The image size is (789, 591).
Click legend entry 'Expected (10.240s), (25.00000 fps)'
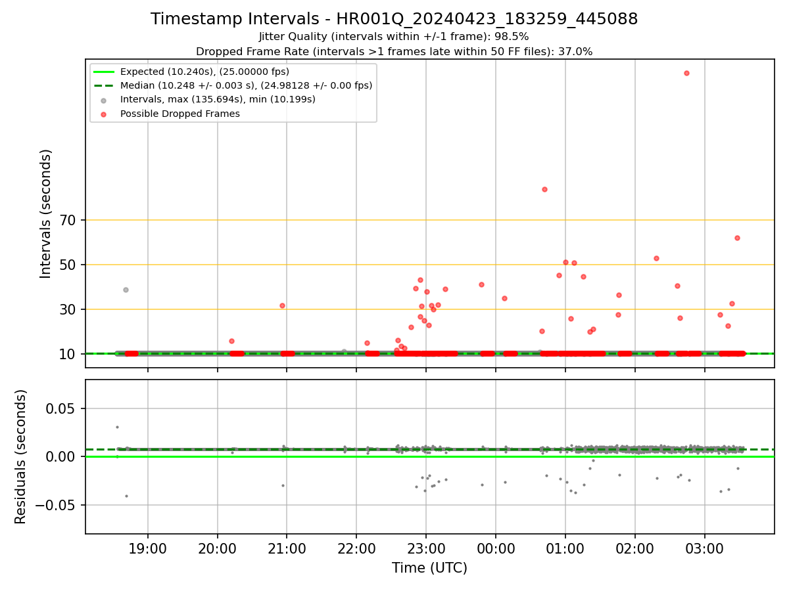click(204, 72)
